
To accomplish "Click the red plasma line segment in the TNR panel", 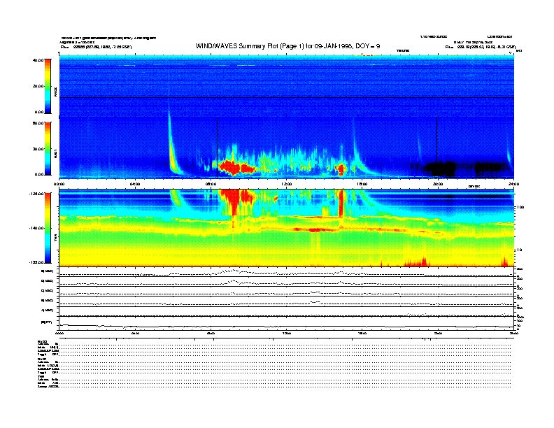I will [x=315, y=230].
